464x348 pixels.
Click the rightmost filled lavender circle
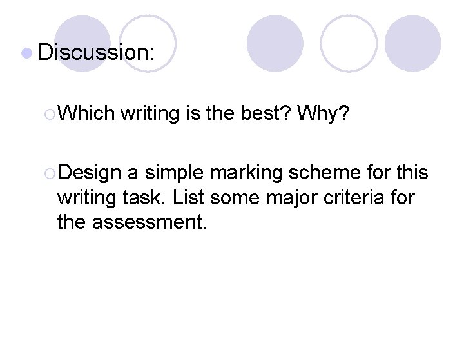pos(412,43)
